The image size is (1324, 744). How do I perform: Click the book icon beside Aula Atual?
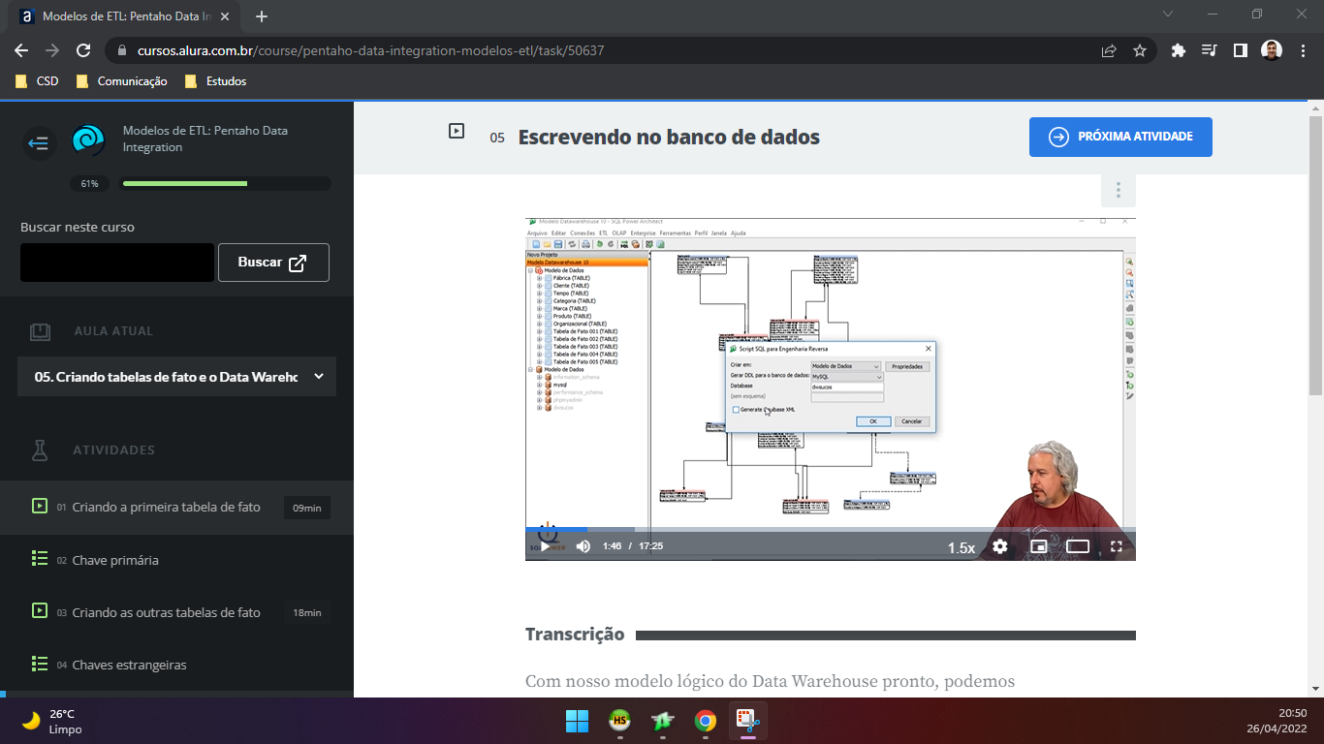pos(40,331)
